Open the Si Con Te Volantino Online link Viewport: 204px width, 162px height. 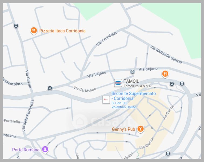coord(124,105)
